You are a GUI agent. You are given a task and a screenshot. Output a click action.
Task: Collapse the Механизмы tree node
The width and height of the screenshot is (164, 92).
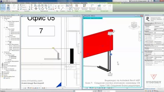click(x=3, y=18)
